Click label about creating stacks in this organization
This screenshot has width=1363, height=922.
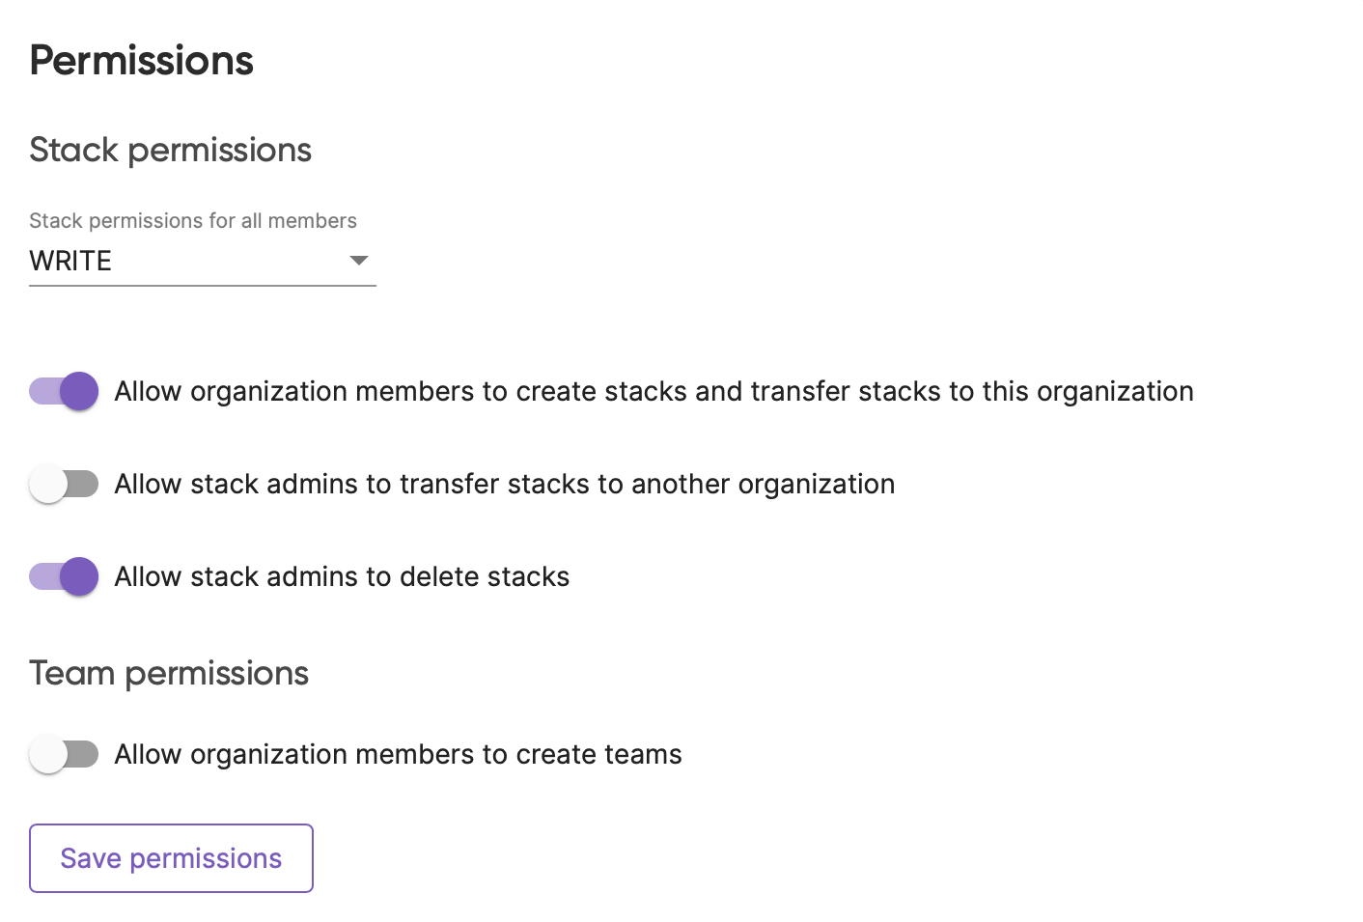point(654,391)
